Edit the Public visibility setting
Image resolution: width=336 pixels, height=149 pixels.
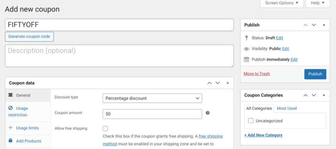[285, 49]
